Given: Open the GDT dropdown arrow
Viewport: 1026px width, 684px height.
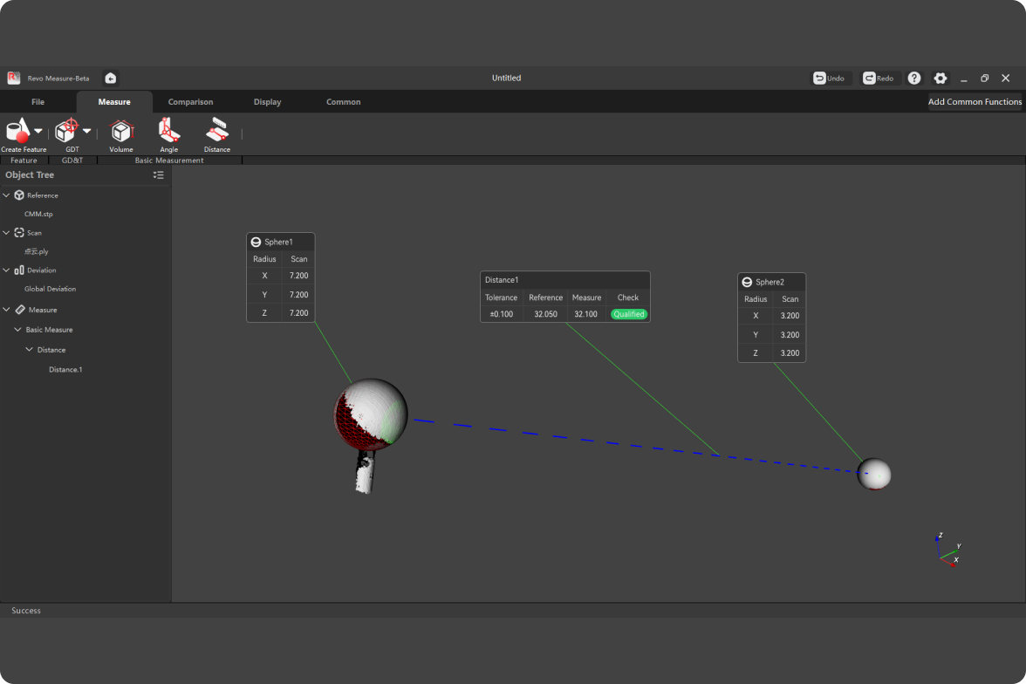Looking at the screenshot, I should tap(87, 131).
